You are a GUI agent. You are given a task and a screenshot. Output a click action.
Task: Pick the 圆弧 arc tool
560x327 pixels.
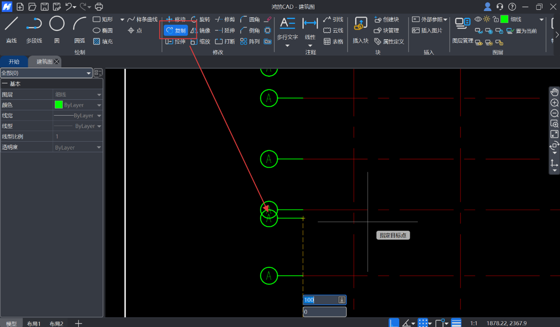[79, 29]
